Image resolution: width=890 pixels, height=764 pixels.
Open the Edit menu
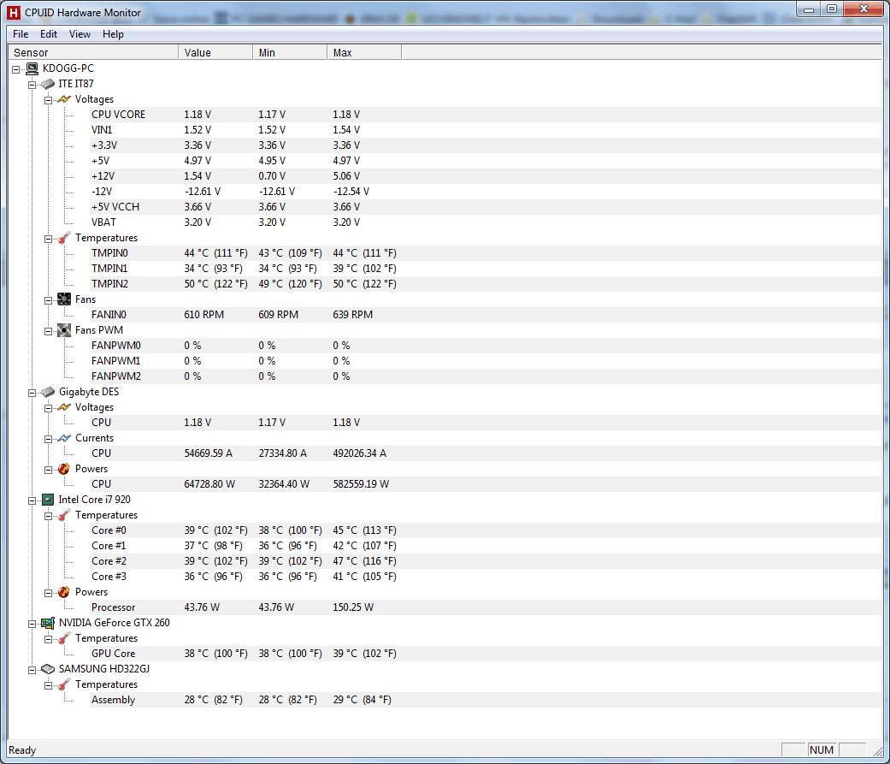[48, 34]
